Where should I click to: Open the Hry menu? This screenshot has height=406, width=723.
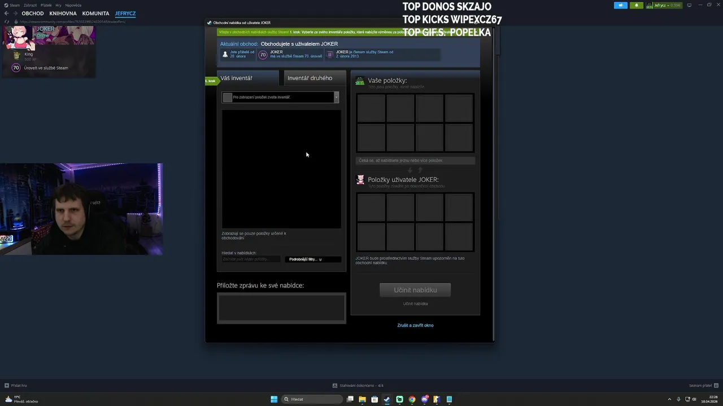click(x=58, y=5)
